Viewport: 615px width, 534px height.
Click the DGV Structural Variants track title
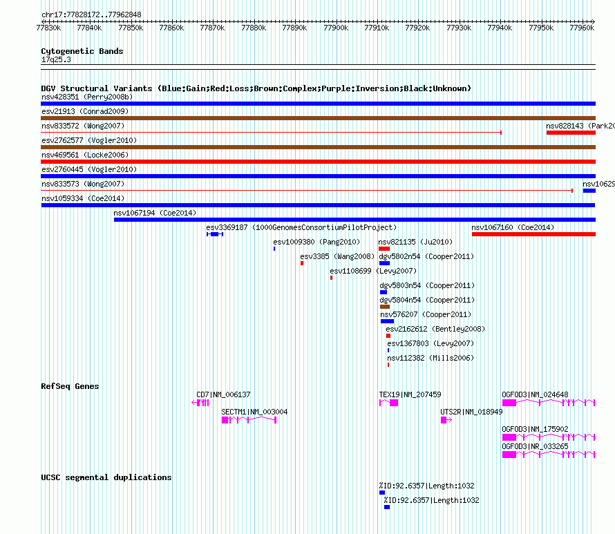coord(256,88)
